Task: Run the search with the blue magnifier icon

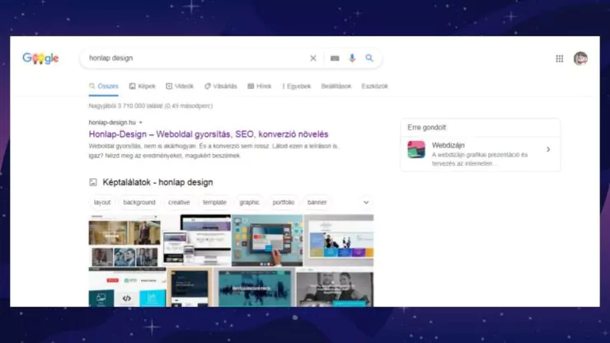Action: point(369,58)
